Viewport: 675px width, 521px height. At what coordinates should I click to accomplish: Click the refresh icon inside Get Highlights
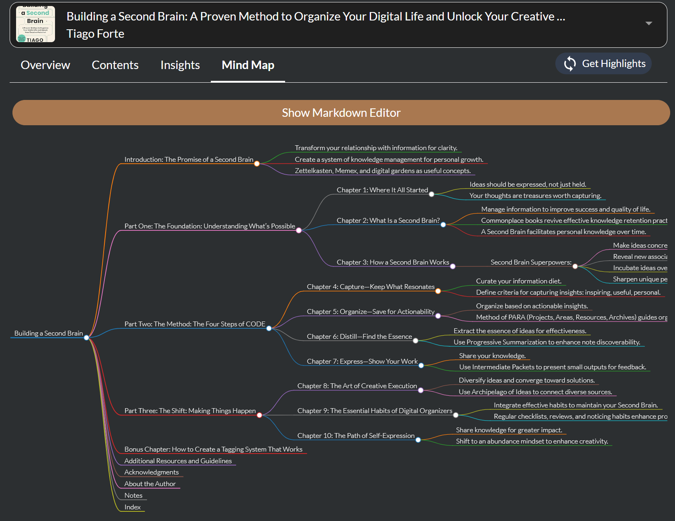tap(570, 63)
